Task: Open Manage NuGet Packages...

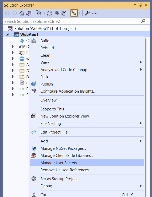Action: 87,148
